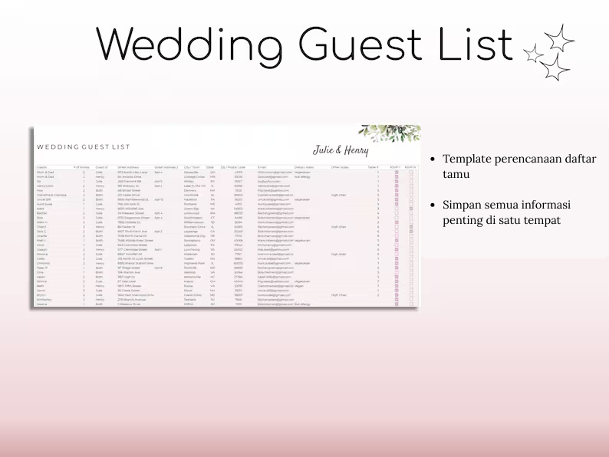This screenshot has height=457, width=609.
Task: Click the "Zip / Postal Code" column header
Action: (233, 167)
